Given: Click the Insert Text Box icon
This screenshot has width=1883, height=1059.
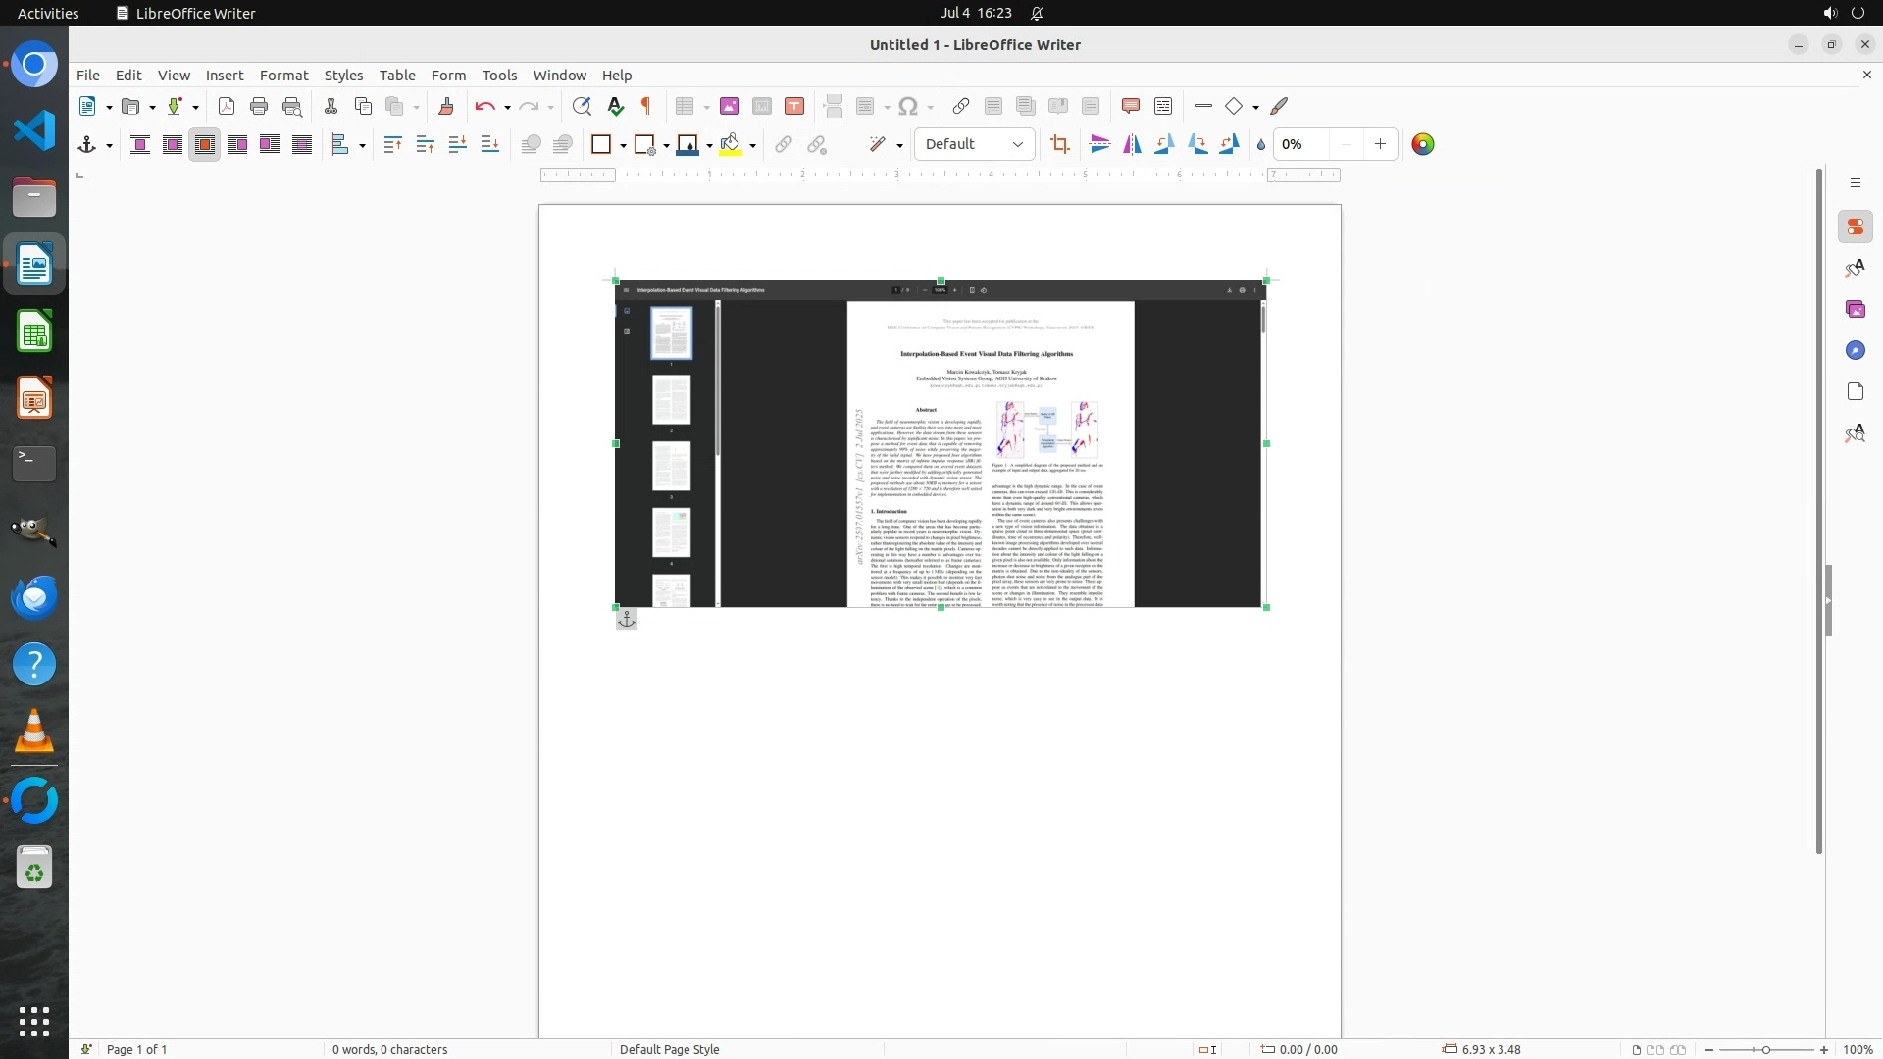Looking at the screenshot, I should coord(794,106).
